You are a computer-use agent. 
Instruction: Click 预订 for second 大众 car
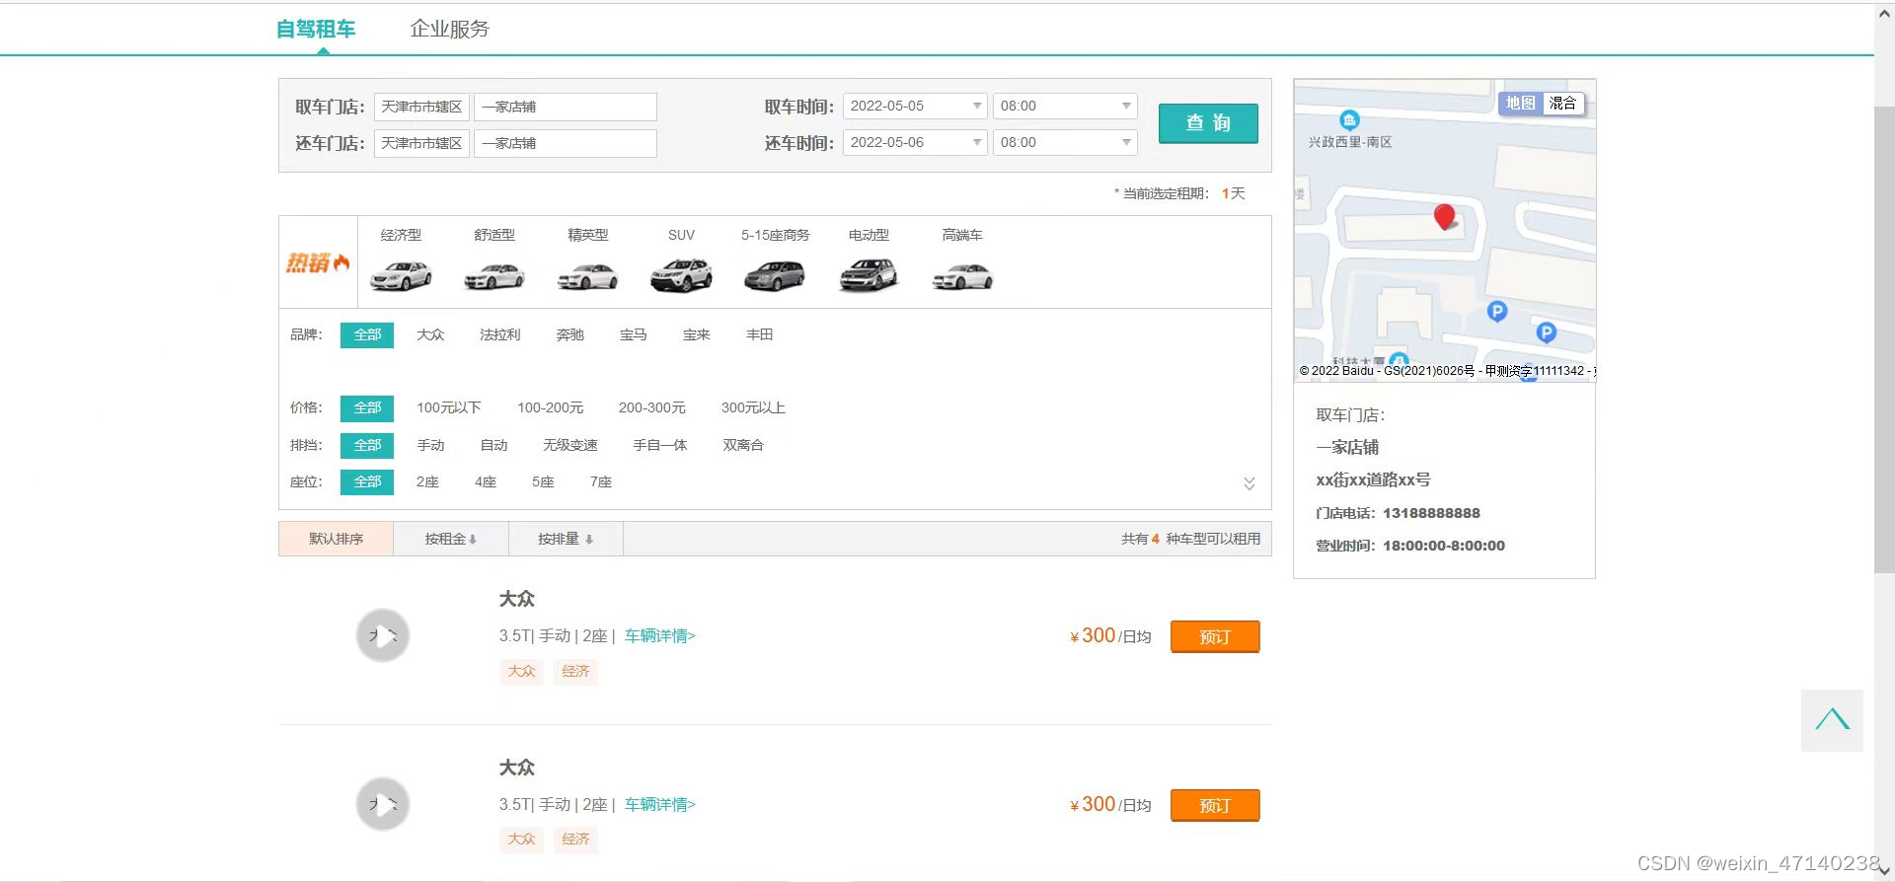point(1215,805)
